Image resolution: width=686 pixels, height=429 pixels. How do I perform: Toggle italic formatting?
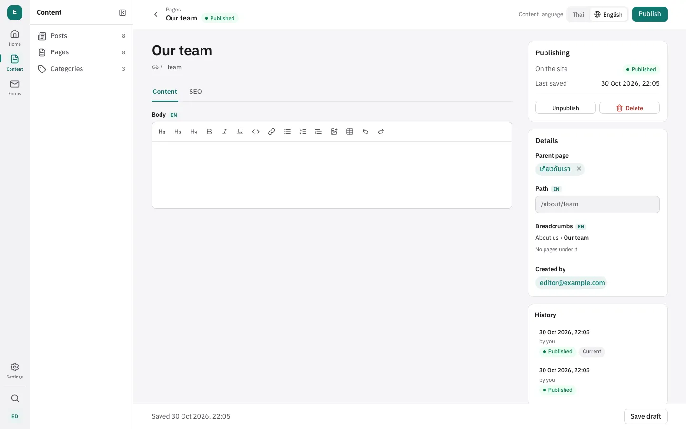pos(225,132)
